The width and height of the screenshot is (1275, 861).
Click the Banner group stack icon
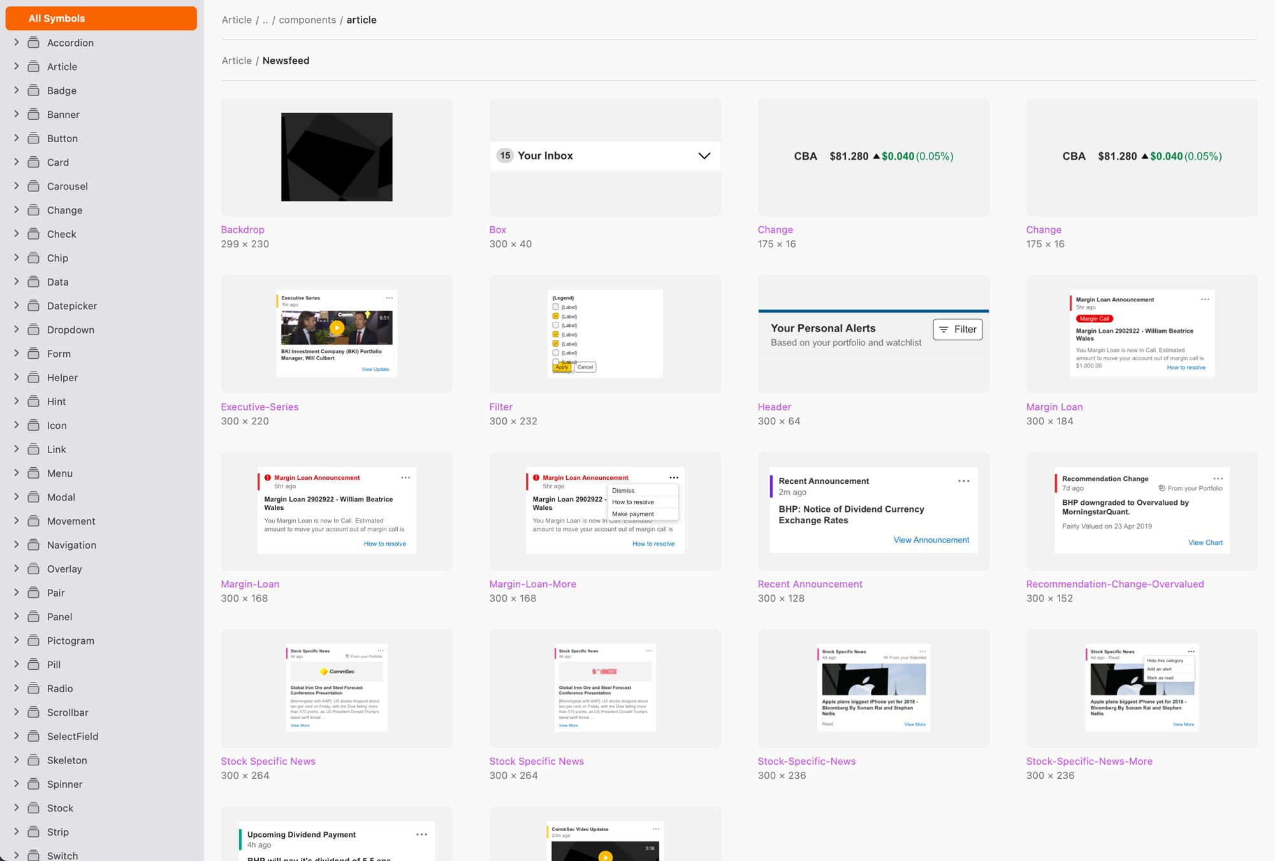pos(33,114)
